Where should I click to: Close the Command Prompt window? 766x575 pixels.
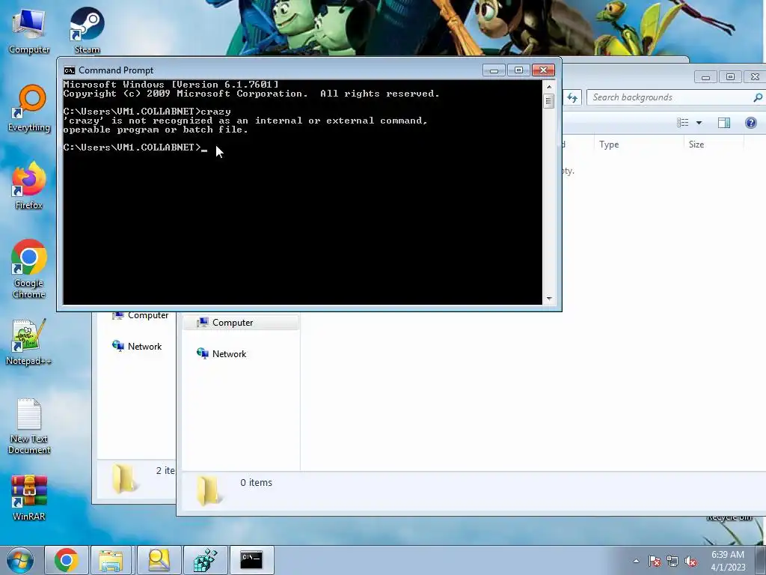pos(543,70)
